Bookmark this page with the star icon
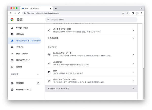 point(127,13)
